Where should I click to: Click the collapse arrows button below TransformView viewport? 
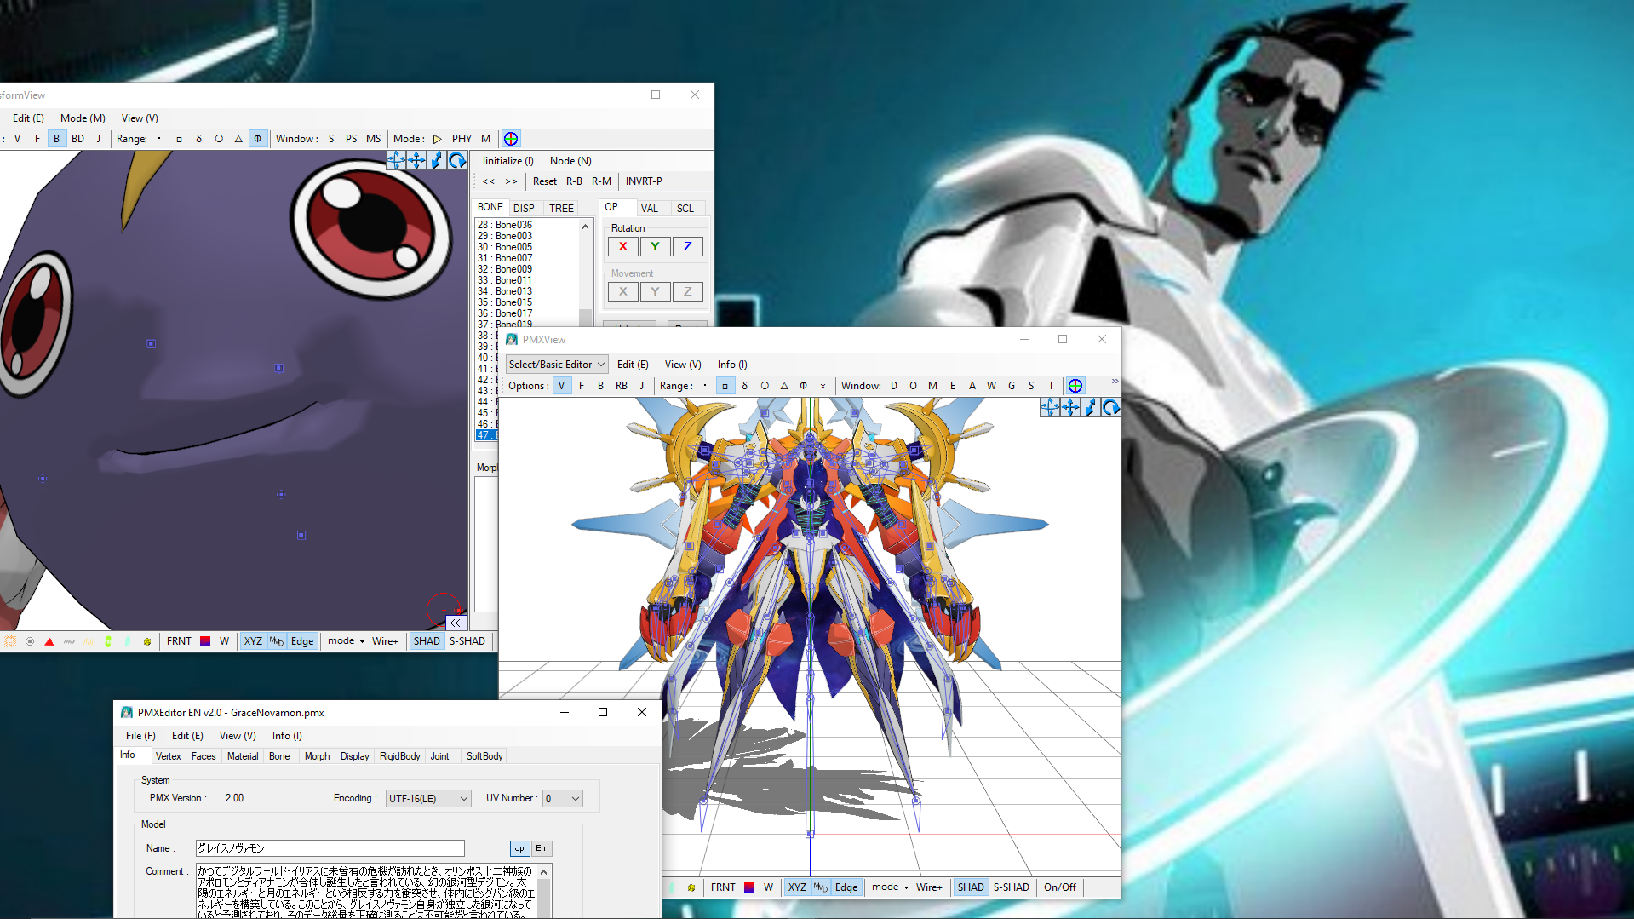[456, 623]
